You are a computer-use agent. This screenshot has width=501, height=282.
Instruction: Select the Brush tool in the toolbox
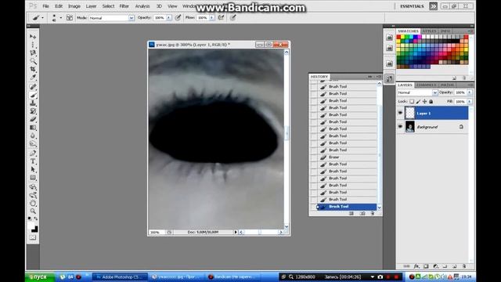33,95
